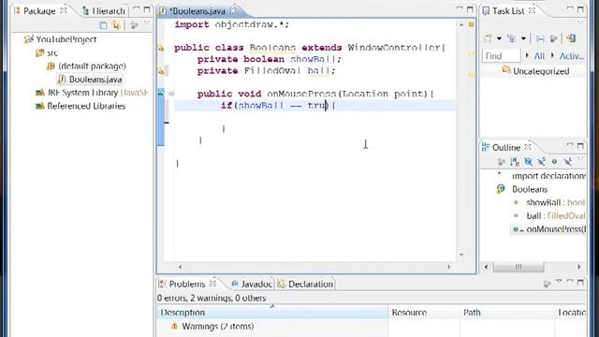599x337 pixels.
Task: Open the New Task dropdown arrow
Action: coord(499,38)
